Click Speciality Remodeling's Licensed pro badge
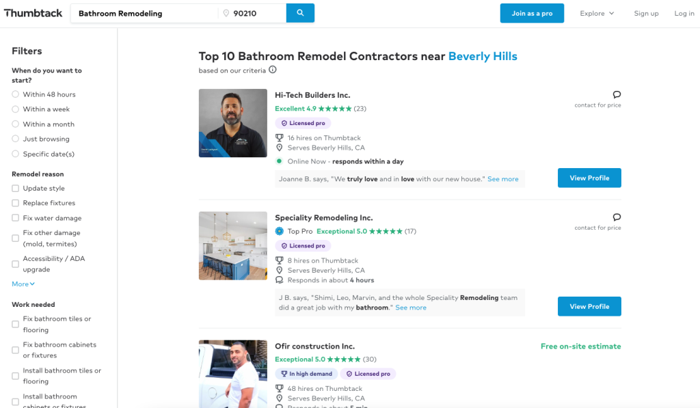 (303, 246)
